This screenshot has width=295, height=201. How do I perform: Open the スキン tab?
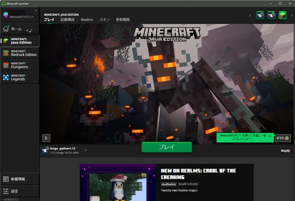[x=104, y=20]
